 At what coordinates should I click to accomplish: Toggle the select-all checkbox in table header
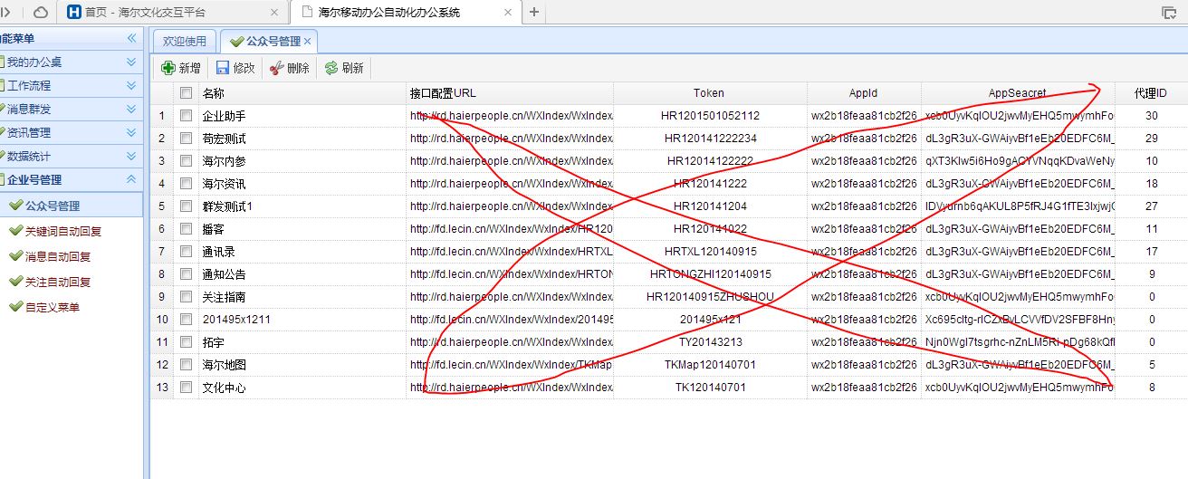coord(186,93)
